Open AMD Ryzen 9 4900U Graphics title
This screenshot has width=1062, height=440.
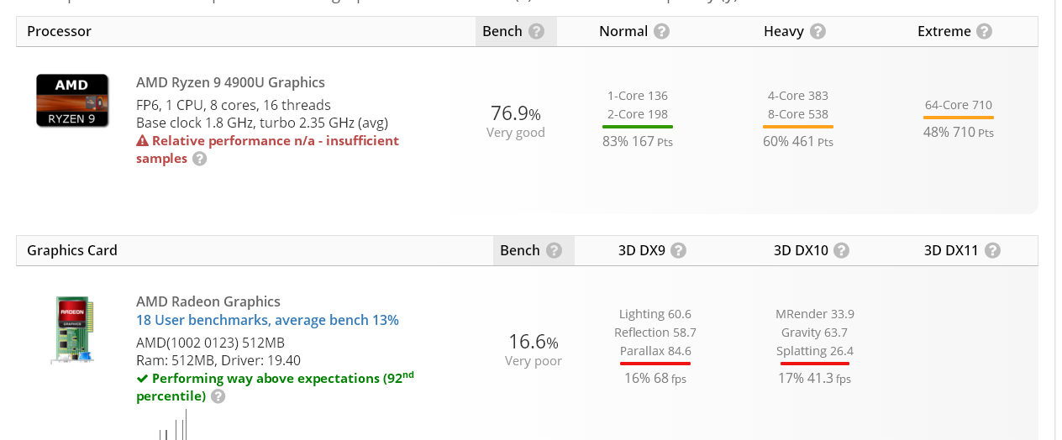230,82
